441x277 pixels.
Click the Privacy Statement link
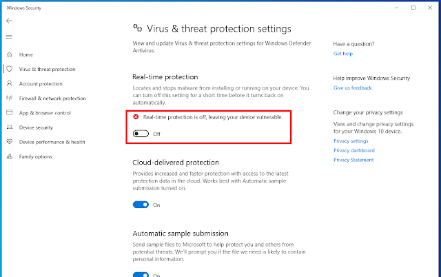tap(353, 160)
